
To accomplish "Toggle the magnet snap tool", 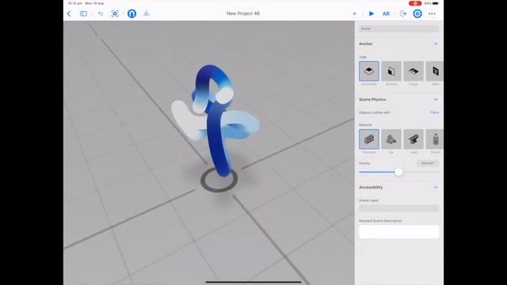I will tap(132, 13).
